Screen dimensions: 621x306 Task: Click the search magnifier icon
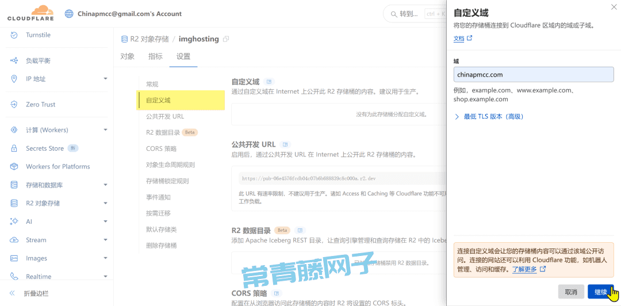coord(394,14)
